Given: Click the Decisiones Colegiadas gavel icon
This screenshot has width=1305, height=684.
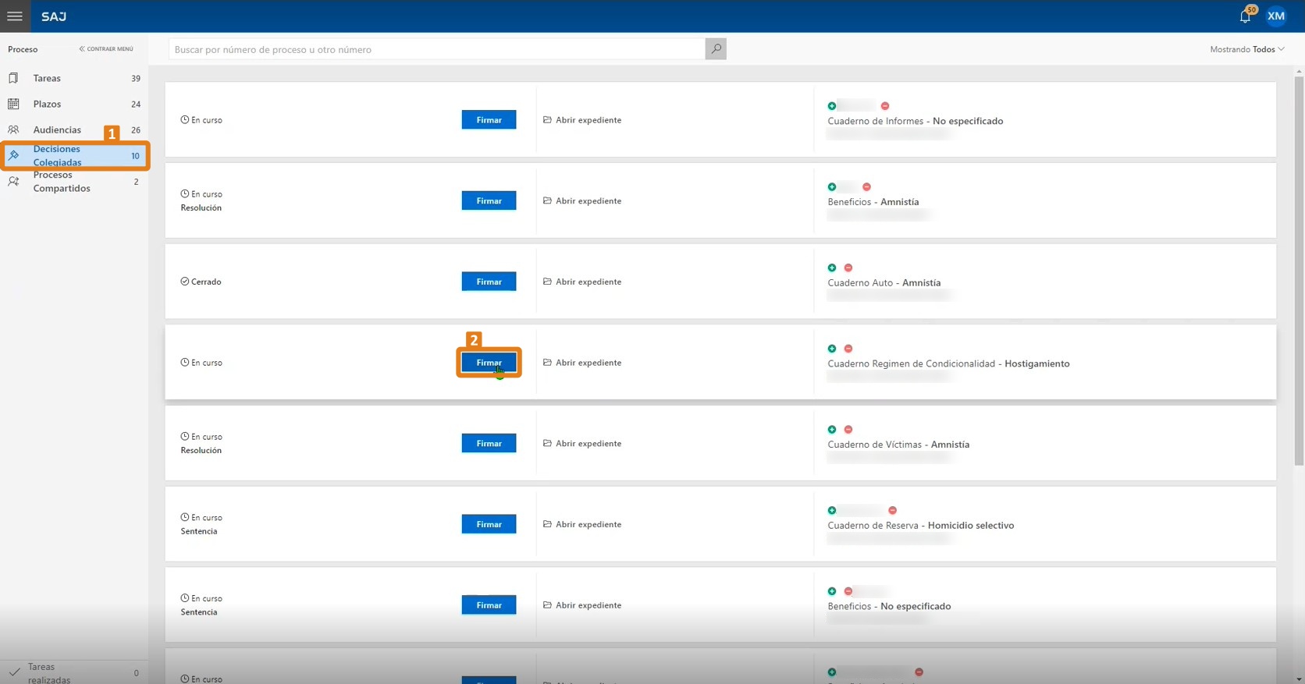Looking at the screenshot, I should tap(13, 155).
